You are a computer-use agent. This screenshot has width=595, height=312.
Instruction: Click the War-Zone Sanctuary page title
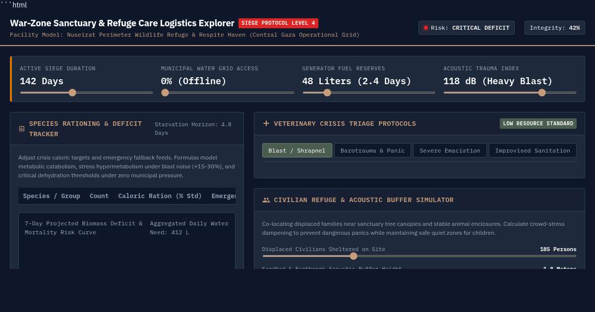pos(122,23)
